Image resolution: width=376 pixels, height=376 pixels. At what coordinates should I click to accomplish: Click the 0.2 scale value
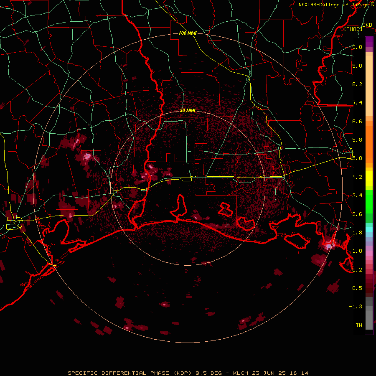pyautogui.click(x=357, y=270)
